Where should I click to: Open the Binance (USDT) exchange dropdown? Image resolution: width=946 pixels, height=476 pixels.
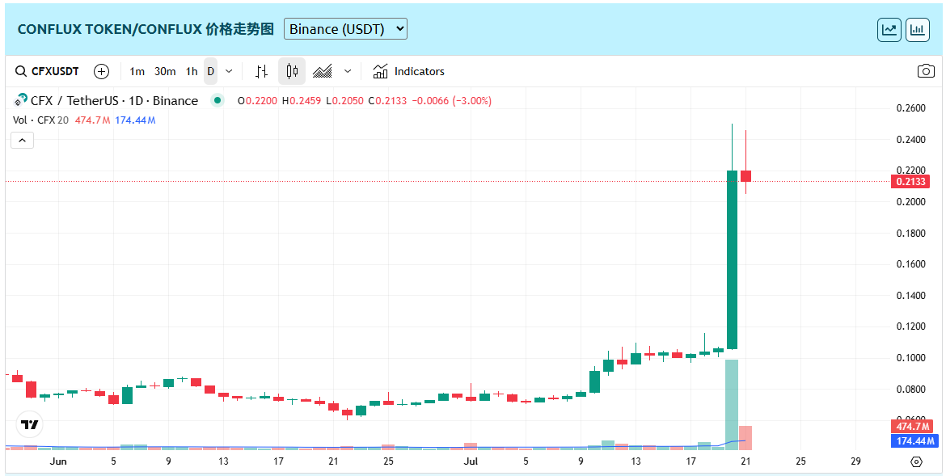click(x=345, y=29)
